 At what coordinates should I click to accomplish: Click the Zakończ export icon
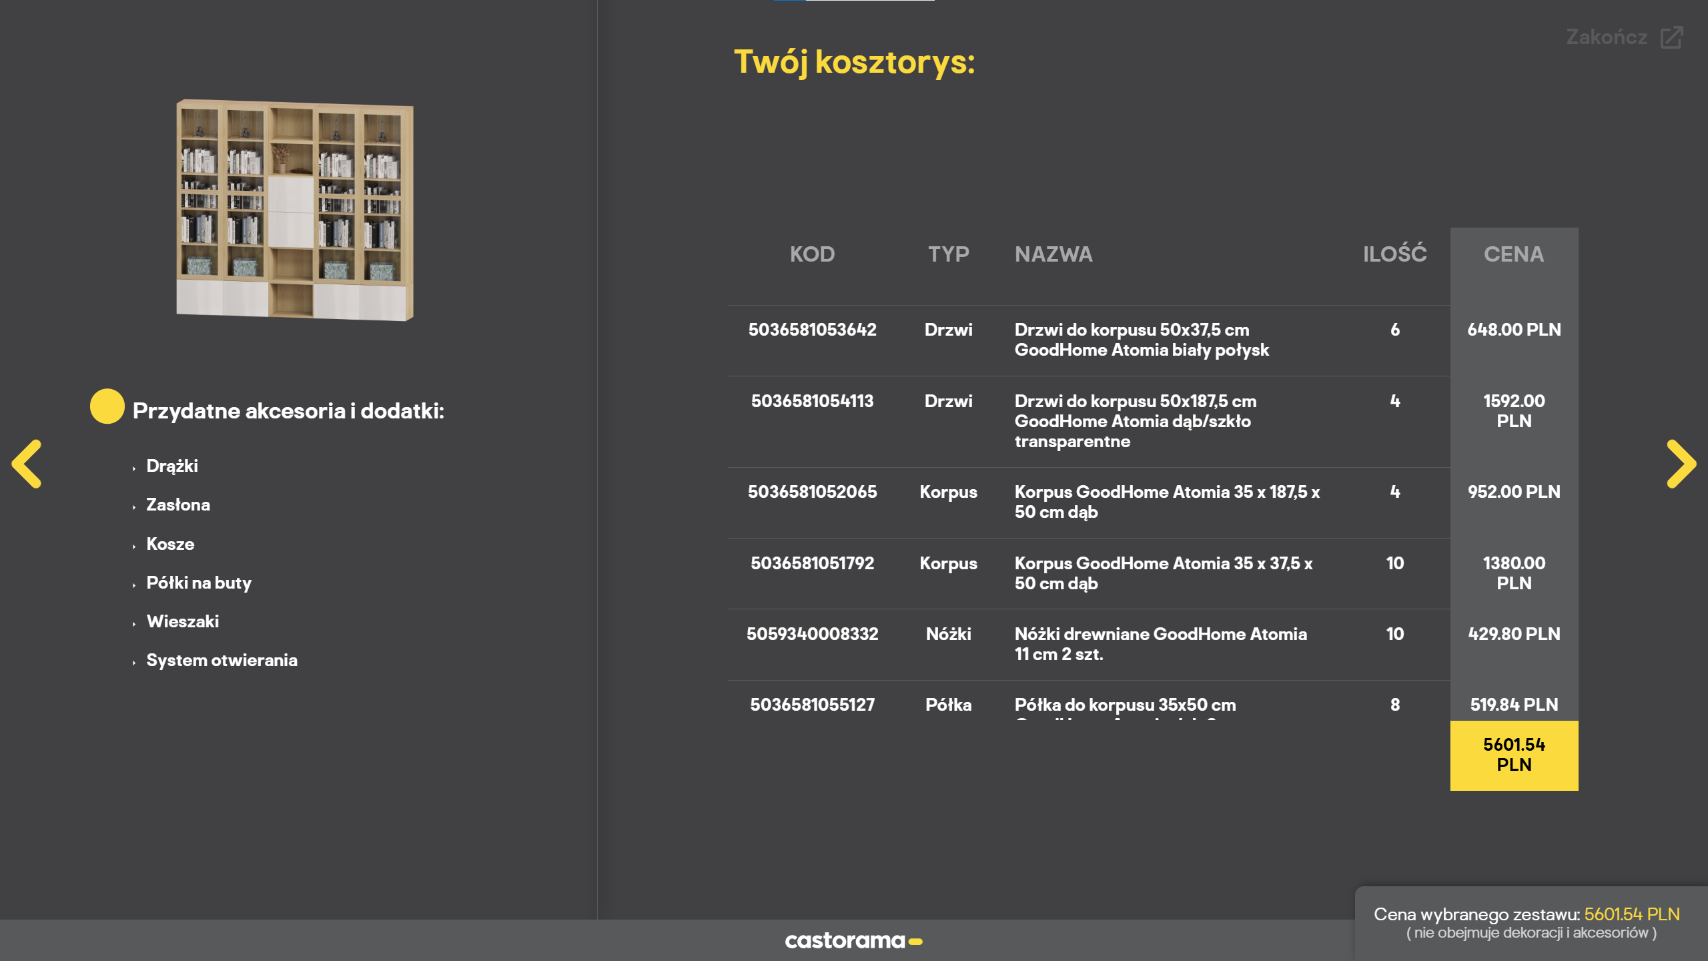click(x=1671, y=37)
